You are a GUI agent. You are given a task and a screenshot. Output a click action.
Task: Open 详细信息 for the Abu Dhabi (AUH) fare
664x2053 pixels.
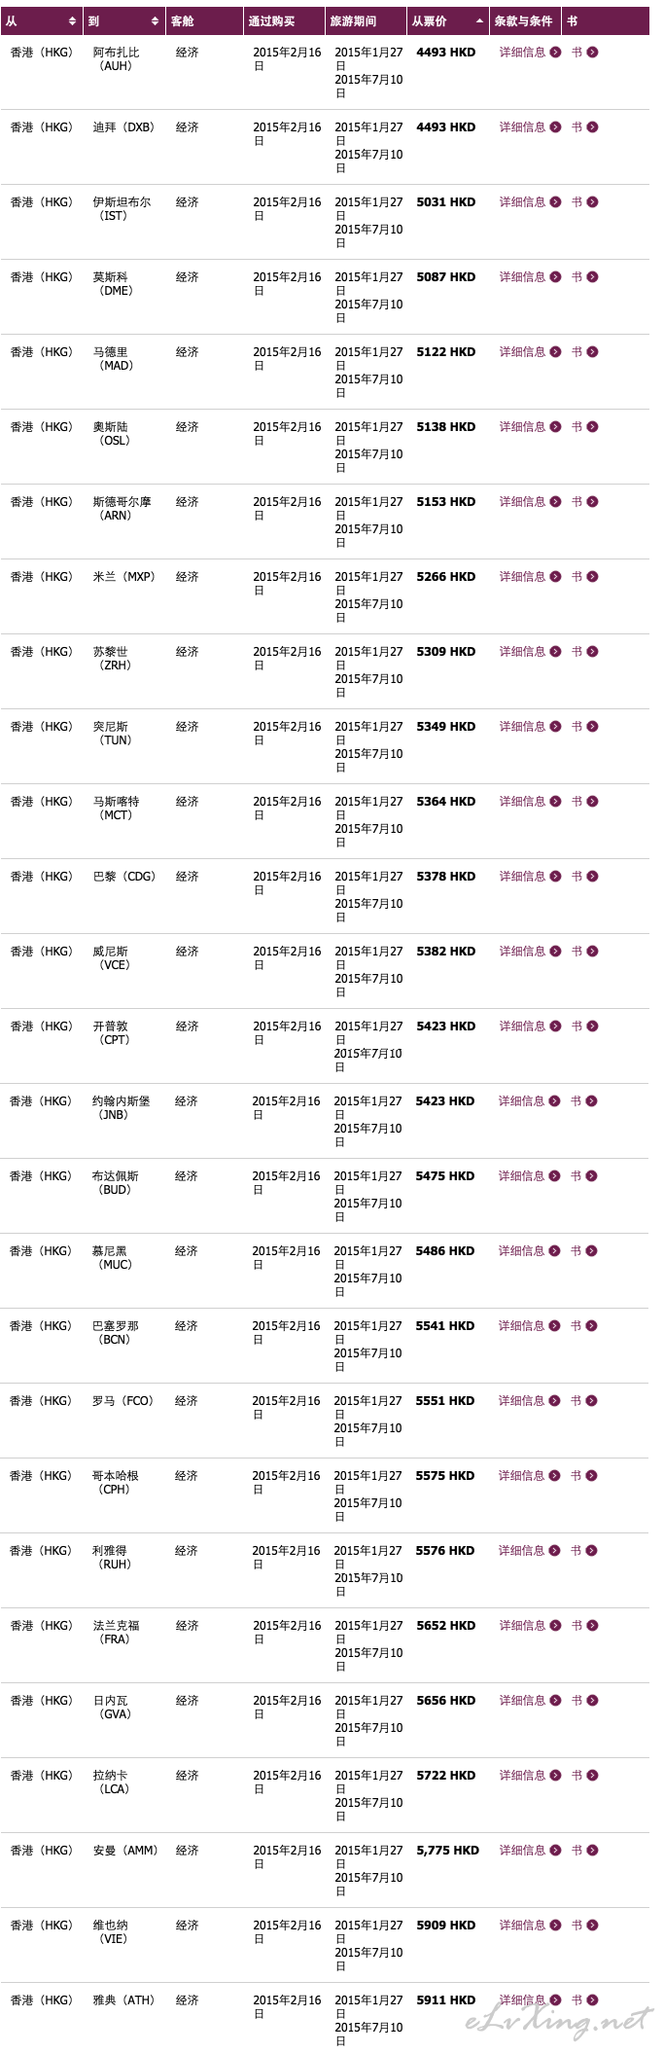[522, 53]
